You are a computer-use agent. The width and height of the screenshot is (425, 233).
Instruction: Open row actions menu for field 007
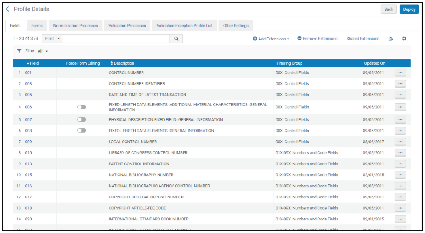(x=400, y=119)
